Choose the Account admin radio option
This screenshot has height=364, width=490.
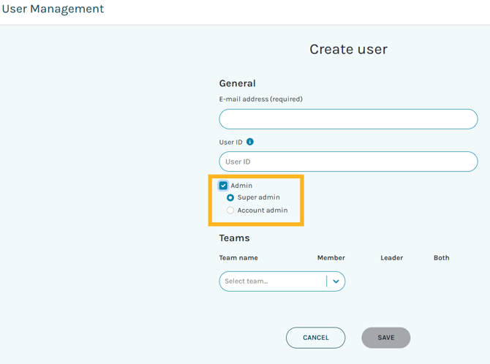click(230, 211)
